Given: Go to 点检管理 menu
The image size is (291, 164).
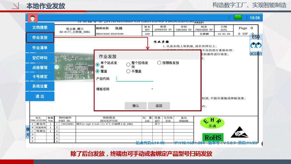Looking at the screenshot, I should tap(40, 68).
